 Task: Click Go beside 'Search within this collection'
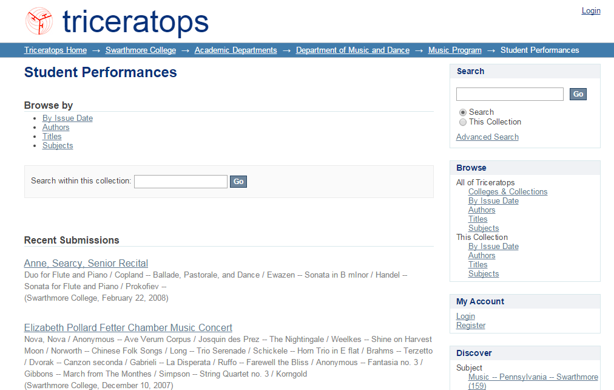[238, 182]
